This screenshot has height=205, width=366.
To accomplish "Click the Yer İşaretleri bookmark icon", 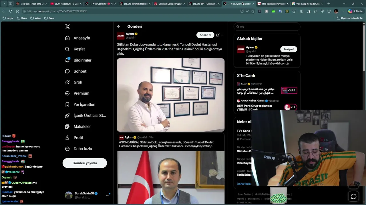I will coord(67,104).
